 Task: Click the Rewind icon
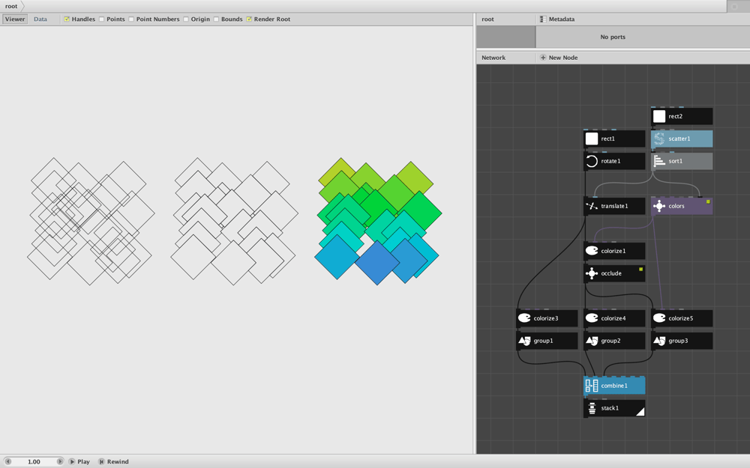pos(101,461)
